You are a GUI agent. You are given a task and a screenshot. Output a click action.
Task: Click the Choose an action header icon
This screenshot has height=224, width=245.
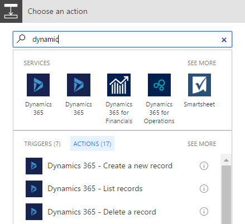tap(11, 11)
